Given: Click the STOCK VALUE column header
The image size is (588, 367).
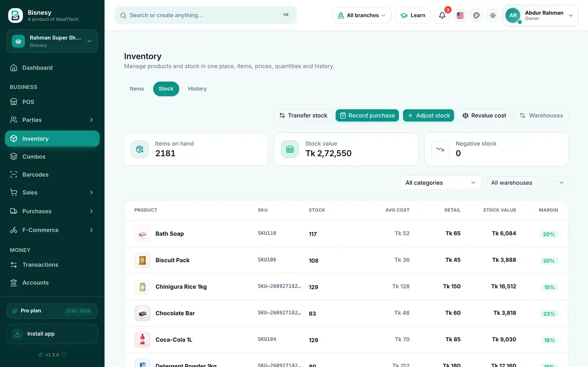Looking at the screenshot, I should click(500, 210).
